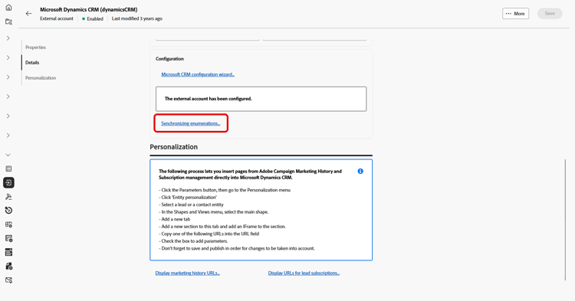This screenshot has height=301, width=575.
Task: Click the 'Microsoft Dynamics CRM (dynamicsCRM)' title
Action: tap(89, 9)
